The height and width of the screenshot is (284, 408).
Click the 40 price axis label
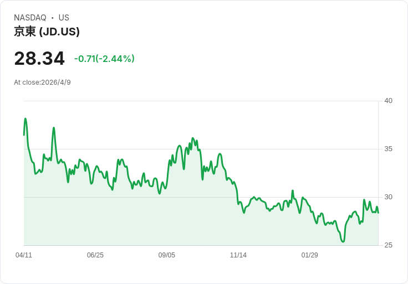coord(388,101)
